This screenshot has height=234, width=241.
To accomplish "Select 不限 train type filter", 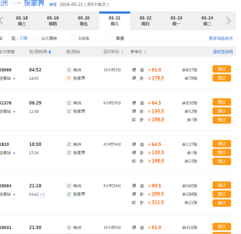I will (x=23, y=38).
